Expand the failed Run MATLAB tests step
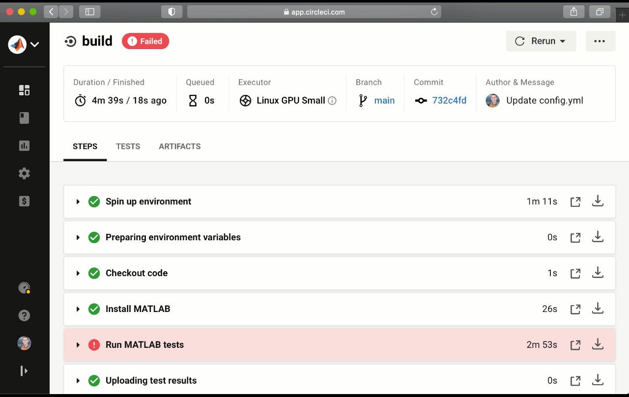Viewport: 629px width, 397px height. point(78,345)
